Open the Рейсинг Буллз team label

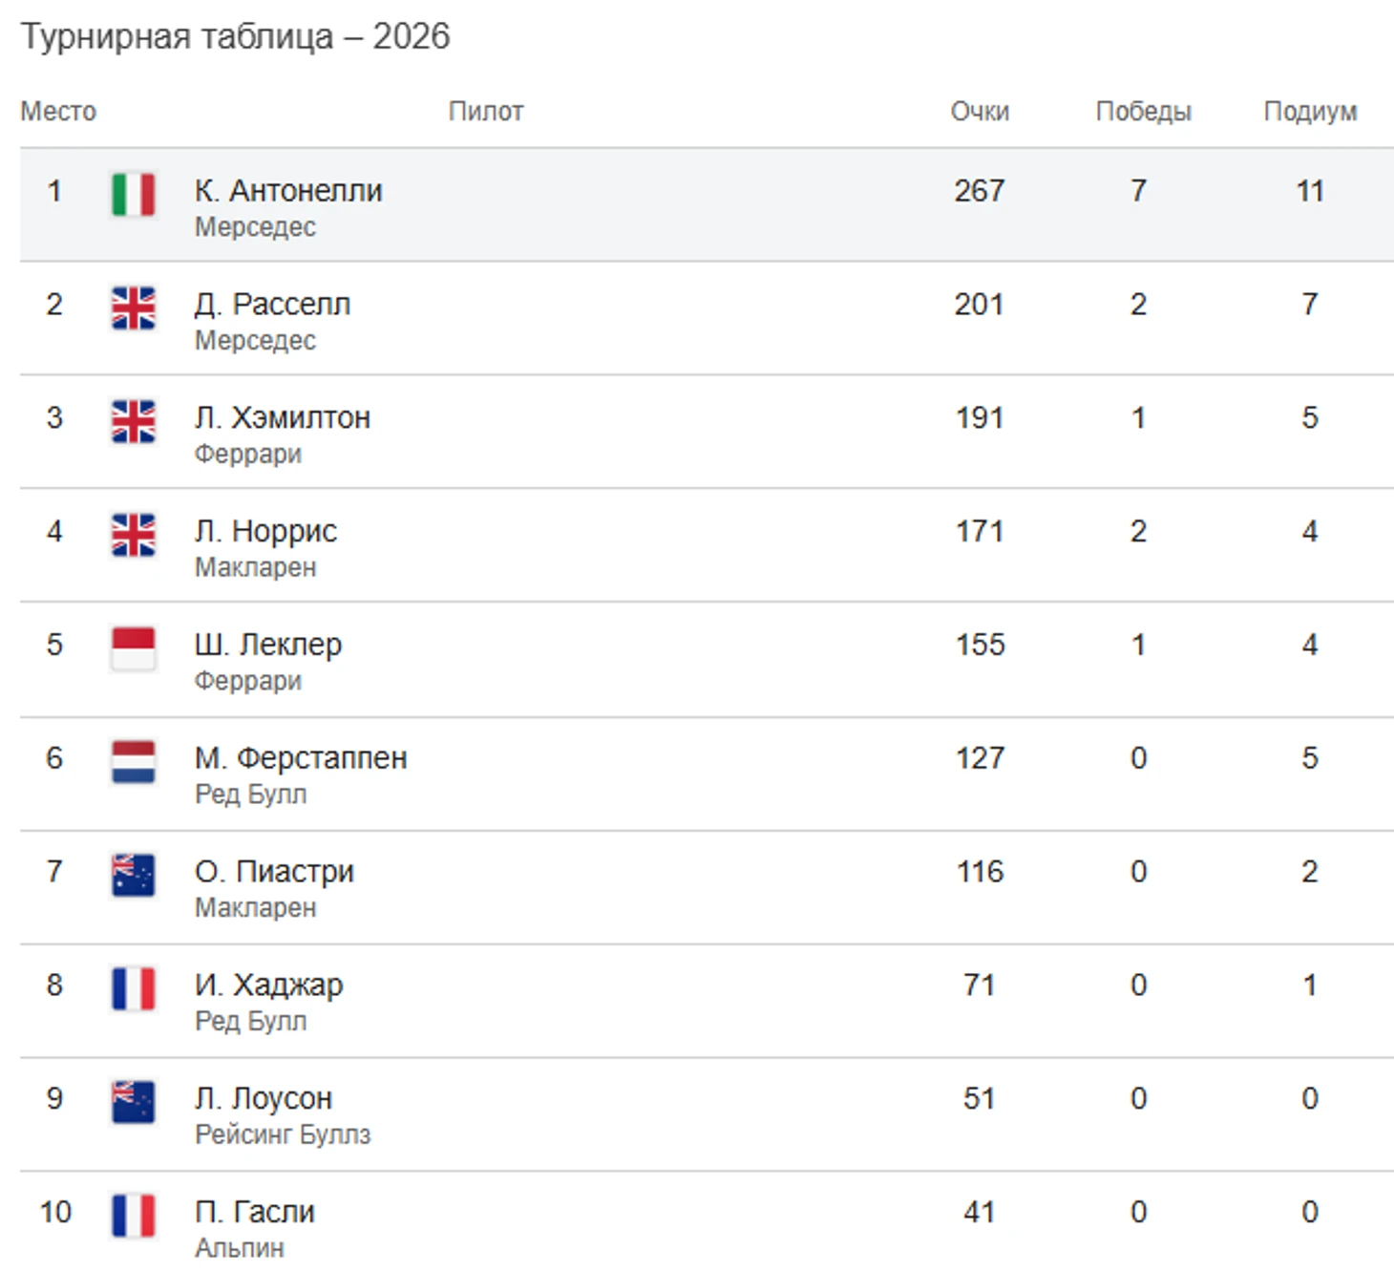click(x=283, y=1134)
